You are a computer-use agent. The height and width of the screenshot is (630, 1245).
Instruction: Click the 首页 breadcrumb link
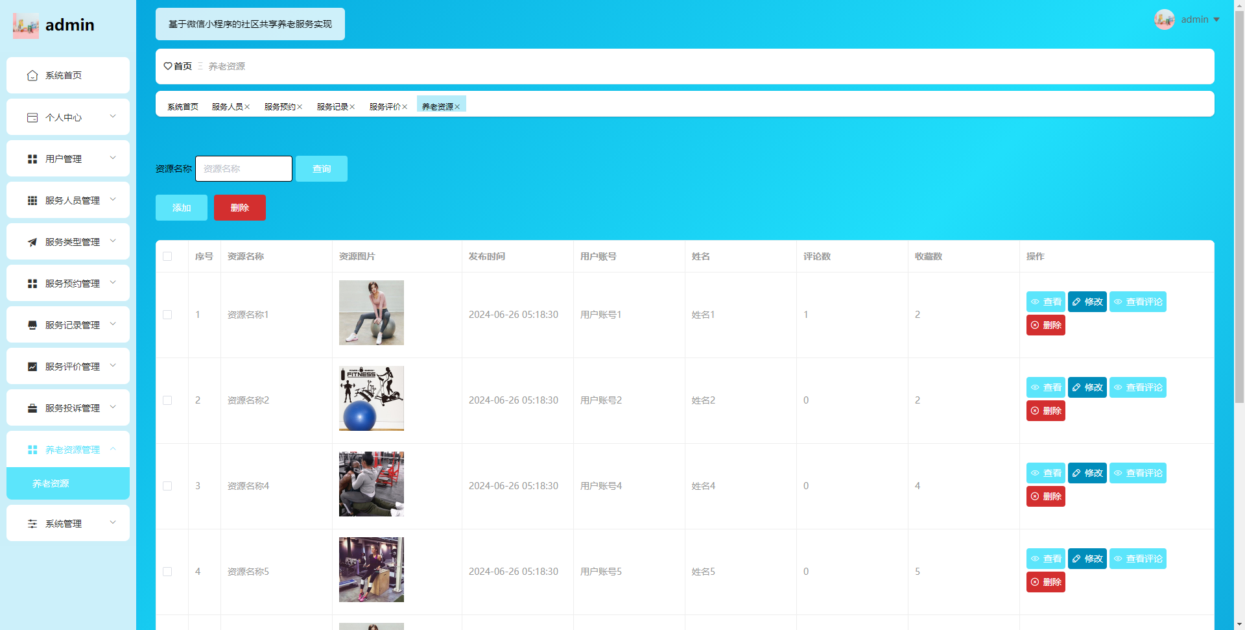183,66
